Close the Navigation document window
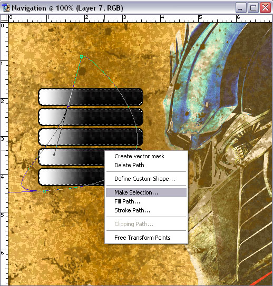 click(265, 8)
